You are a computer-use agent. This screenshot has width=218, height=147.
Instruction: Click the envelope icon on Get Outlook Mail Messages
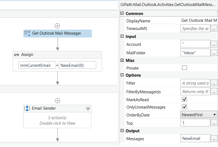tap(27, 34)
